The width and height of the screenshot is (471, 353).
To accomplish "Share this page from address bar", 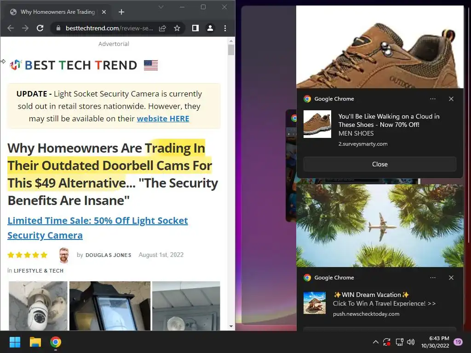I will 162,28.
